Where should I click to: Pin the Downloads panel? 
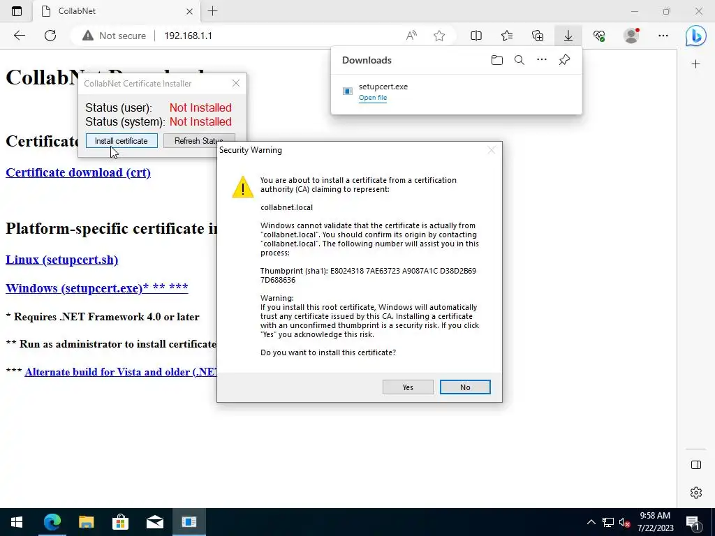(x=564, y=60)
